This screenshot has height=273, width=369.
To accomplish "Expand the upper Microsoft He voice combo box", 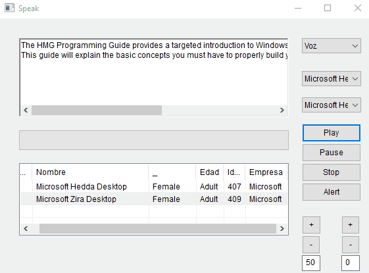I will point(332,78).
